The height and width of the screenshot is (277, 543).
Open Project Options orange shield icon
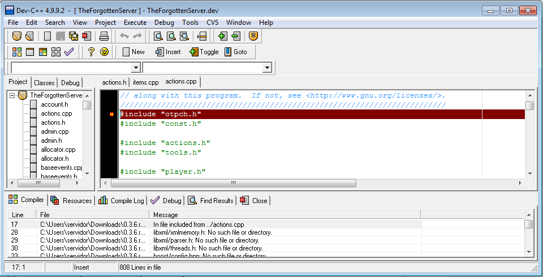(x=254, y=36)
